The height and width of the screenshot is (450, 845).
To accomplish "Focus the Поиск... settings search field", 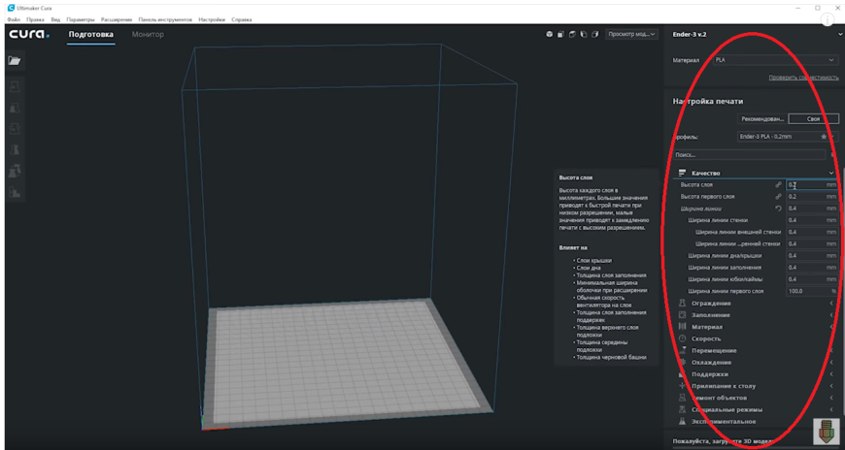I will (x=749, y=154).
